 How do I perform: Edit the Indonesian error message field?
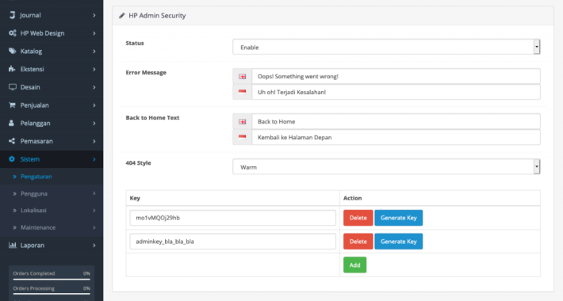coord(396,92)
